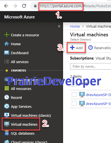Open the drevAzureSP-D virtual machine

coord(98,95)
